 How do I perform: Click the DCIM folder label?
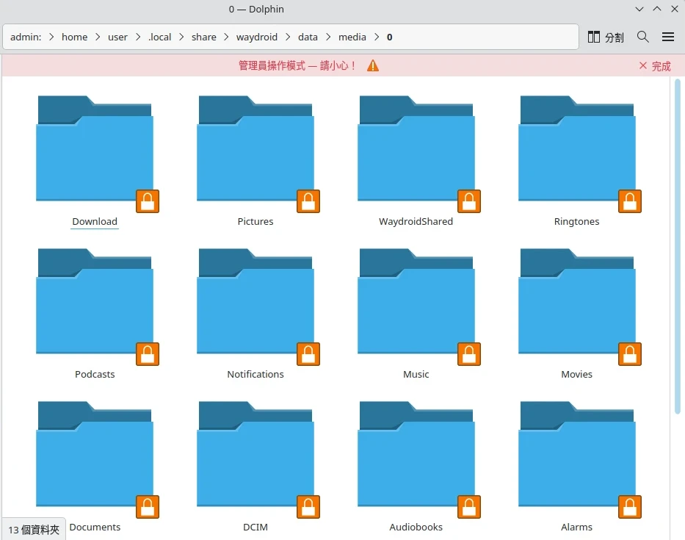pos(255,527)
